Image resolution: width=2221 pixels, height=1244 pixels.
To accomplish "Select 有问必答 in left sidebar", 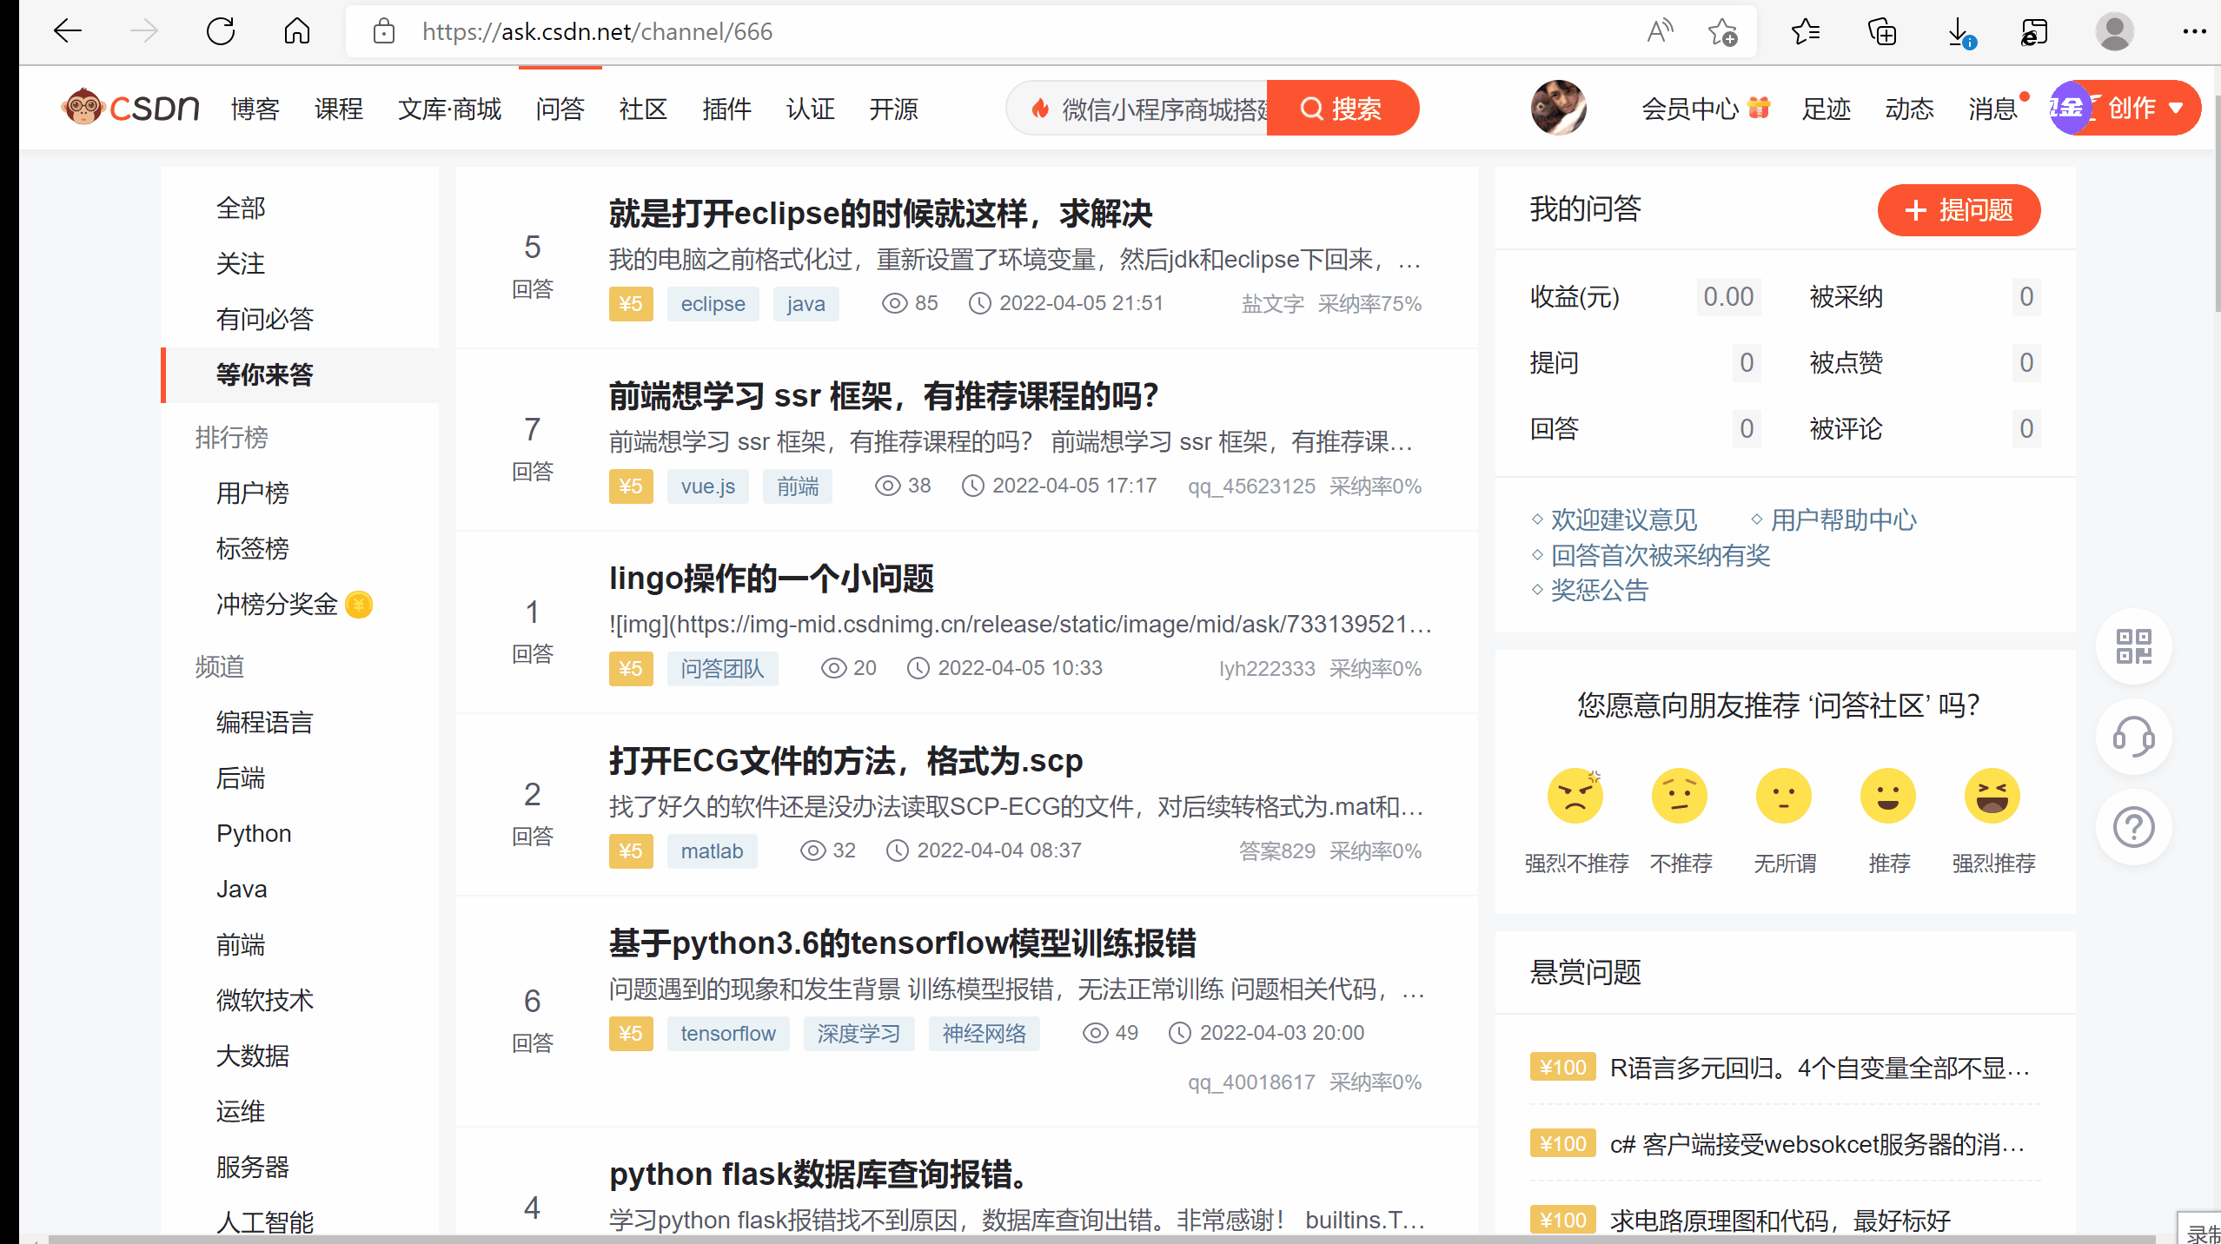I will 264,319.
